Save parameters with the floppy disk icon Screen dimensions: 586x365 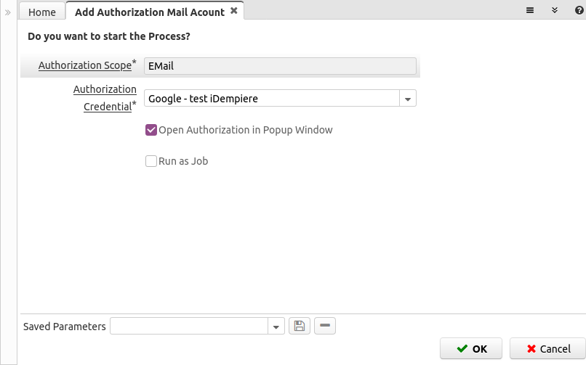[x=300, y=327]
